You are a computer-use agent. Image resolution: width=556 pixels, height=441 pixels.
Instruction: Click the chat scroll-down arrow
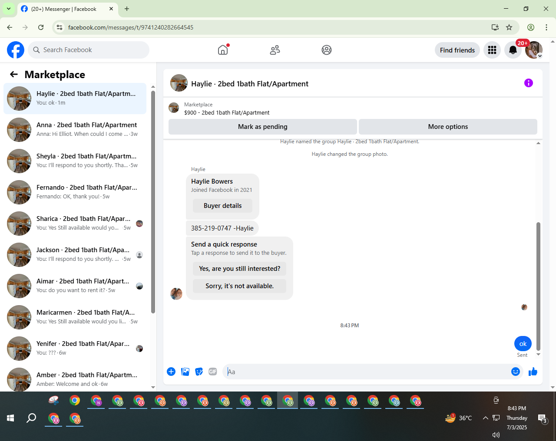538,355
